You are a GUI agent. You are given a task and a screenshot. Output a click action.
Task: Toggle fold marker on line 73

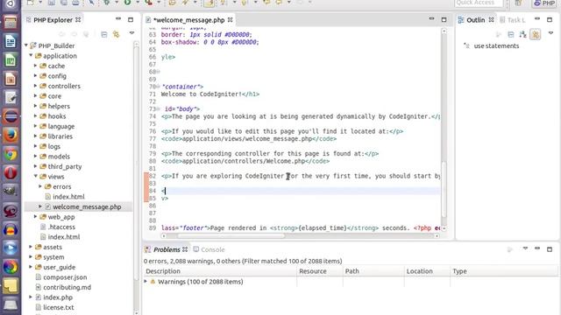pos(158,108)
